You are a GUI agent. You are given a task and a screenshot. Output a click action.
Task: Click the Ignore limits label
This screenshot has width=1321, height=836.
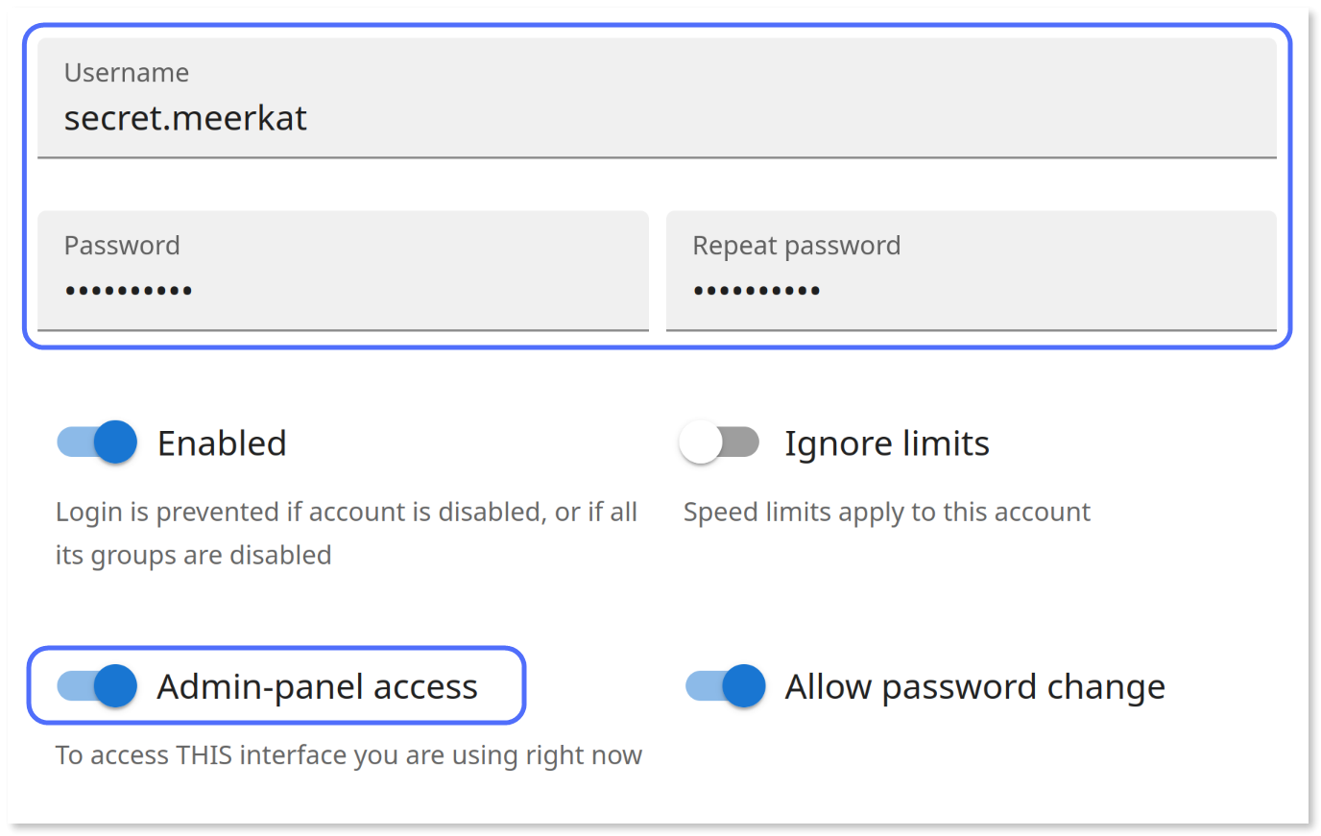click(886, 442)
